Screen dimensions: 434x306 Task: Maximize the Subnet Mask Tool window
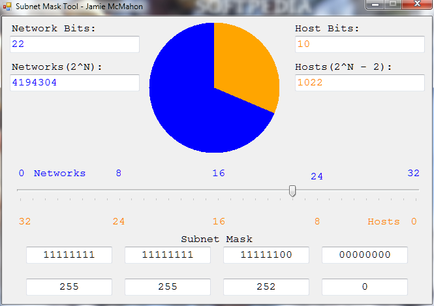(393, 4)
